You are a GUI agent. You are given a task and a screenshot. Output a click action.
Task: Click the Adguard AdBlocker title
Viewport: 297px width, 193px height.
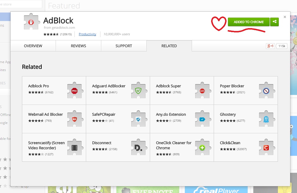108,86
